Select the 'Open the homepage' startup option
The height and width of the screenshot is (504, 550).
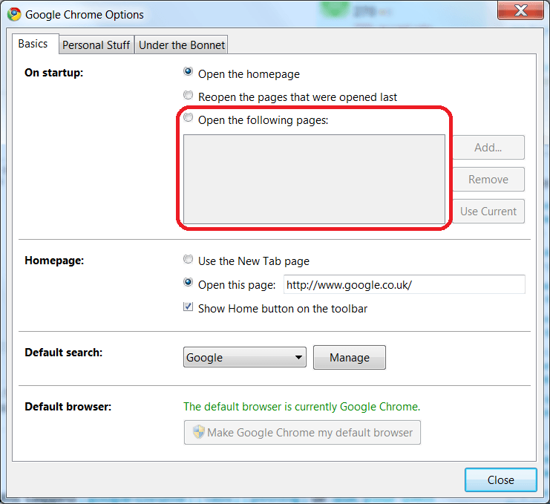coord(189,73)
